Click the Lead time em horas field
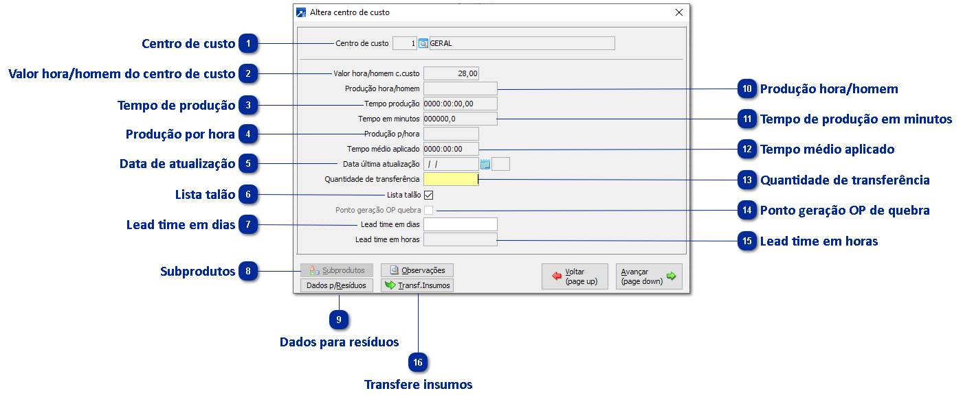 point(460,239)
